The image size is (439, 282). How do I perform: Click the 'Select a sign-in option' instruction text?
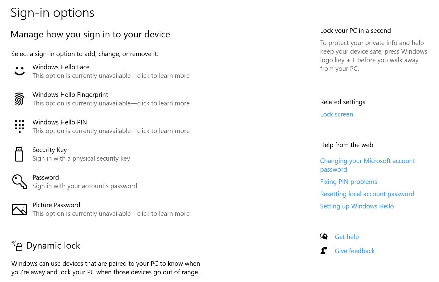click(85, 54)
